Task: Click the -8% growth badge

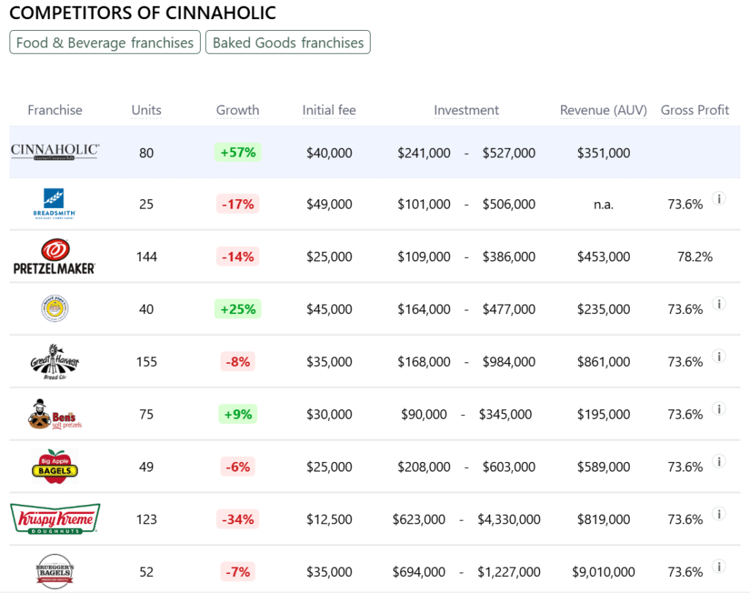Action: coord(238,362)
